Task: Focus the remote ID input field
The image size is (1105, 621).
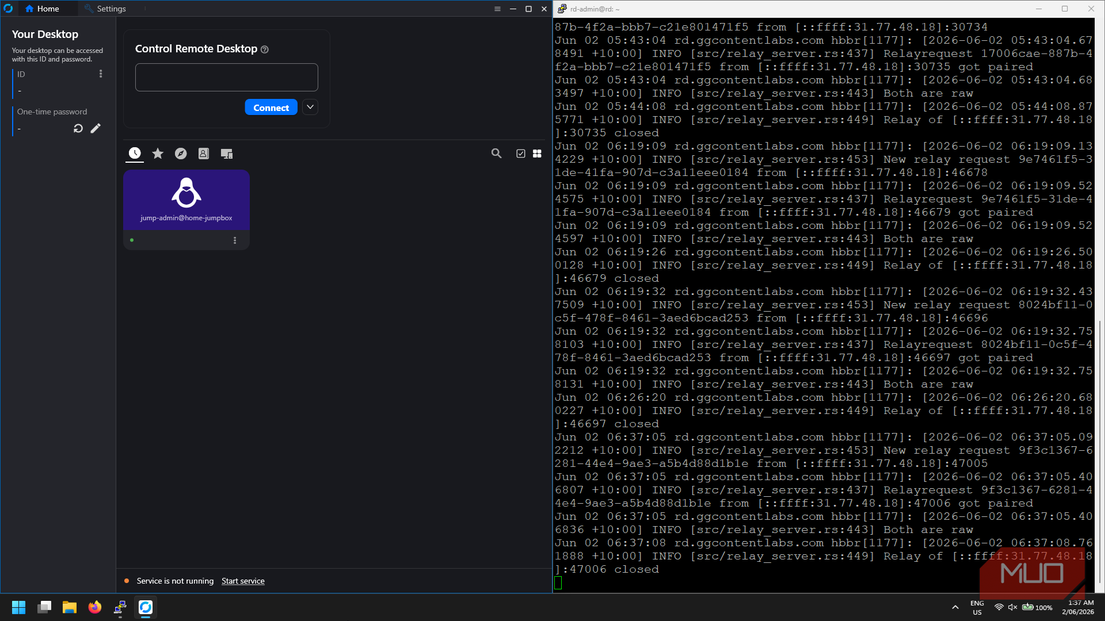Action: point(227,77)
